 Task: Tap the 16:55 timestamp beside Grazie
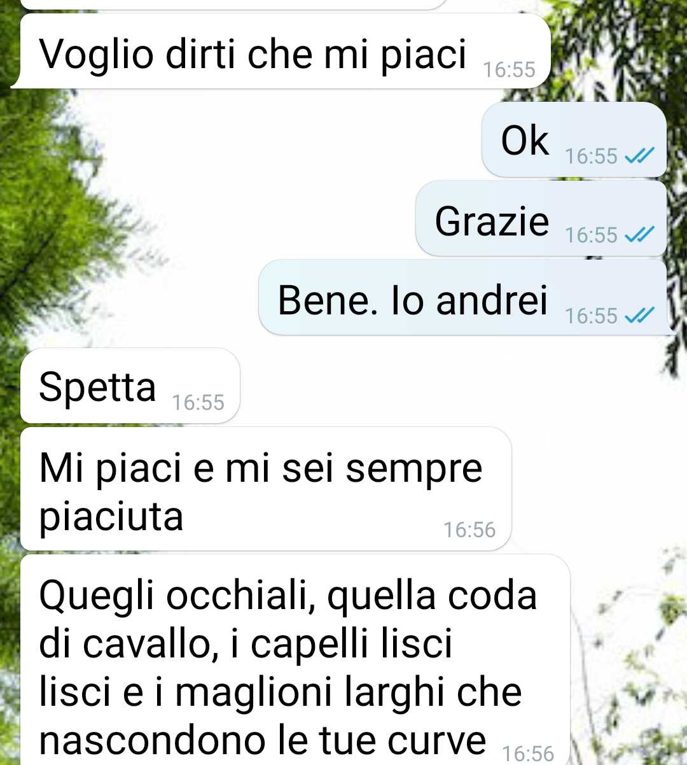coord(591,235)
